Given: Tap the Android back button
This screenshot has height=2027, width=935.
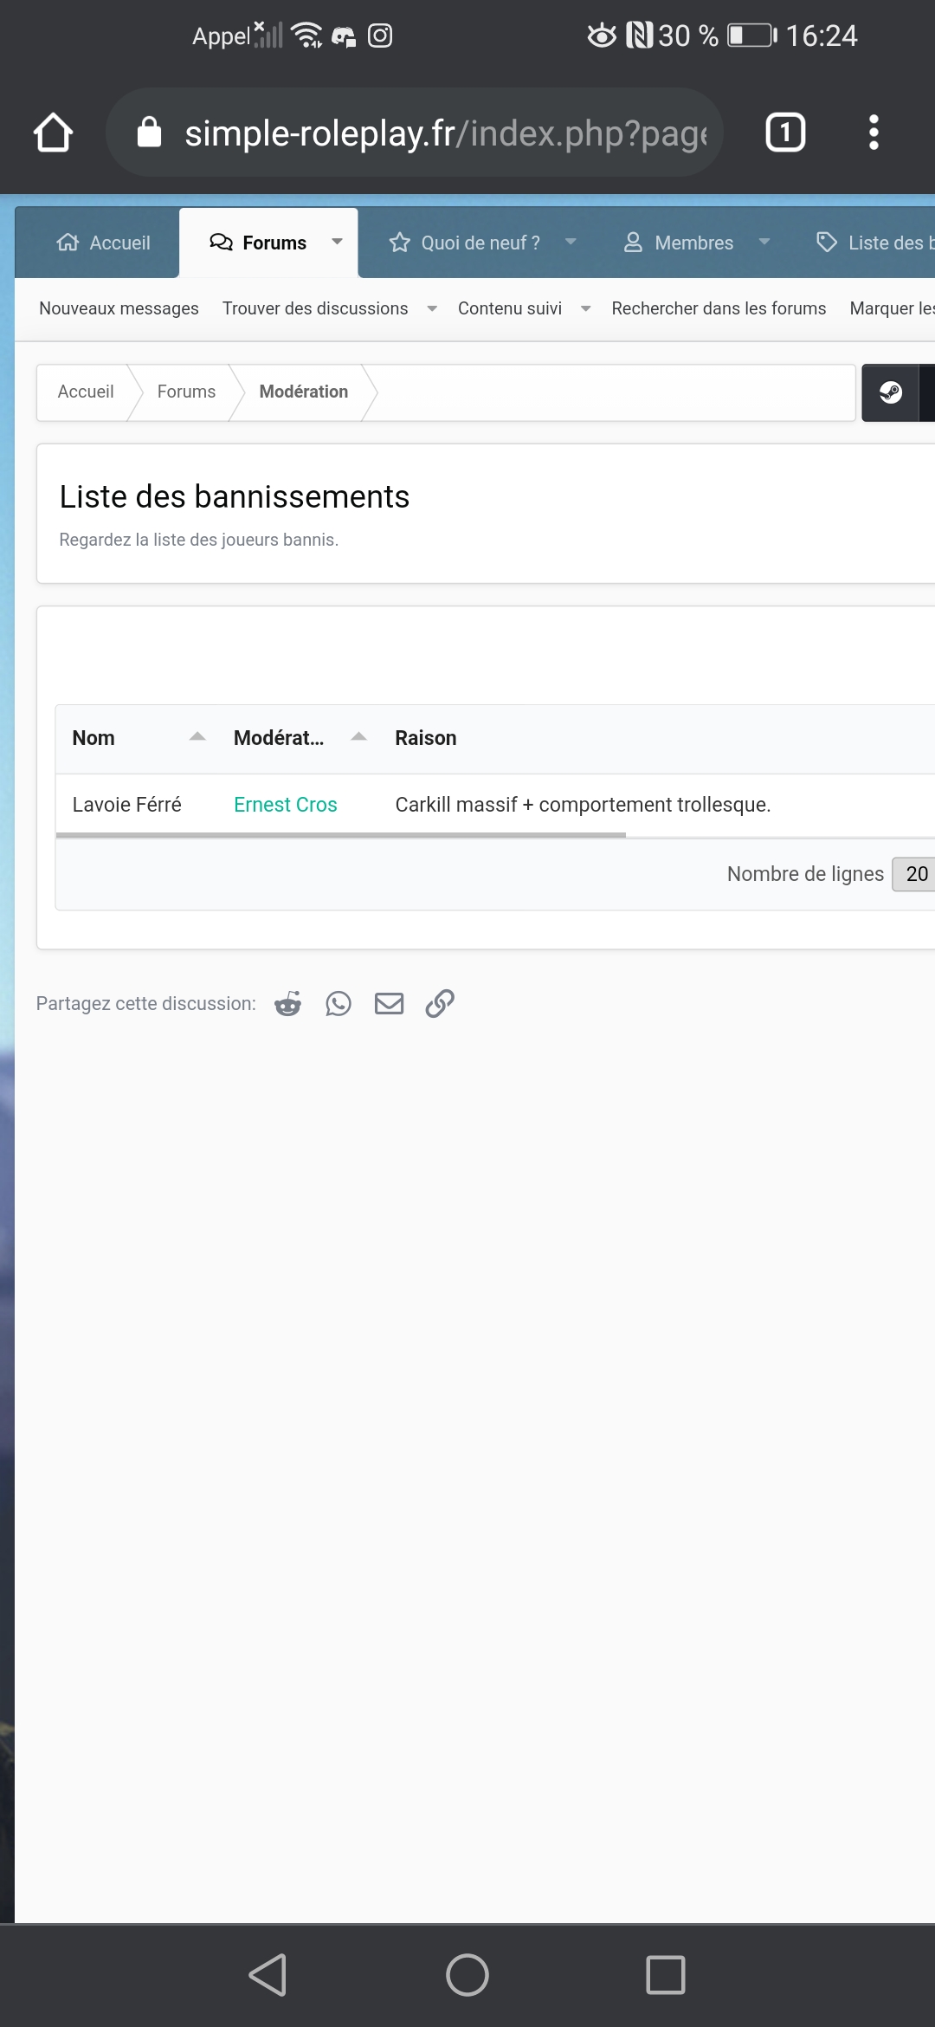Looking at the screenshot, I should tap(268, 1975).
